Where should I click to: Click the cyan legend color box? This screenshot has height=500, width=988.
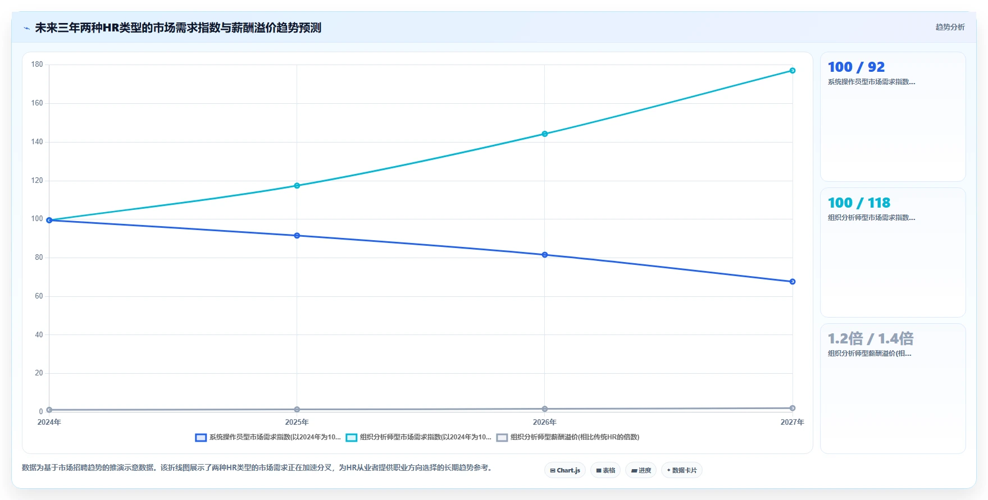click(352, 438)
